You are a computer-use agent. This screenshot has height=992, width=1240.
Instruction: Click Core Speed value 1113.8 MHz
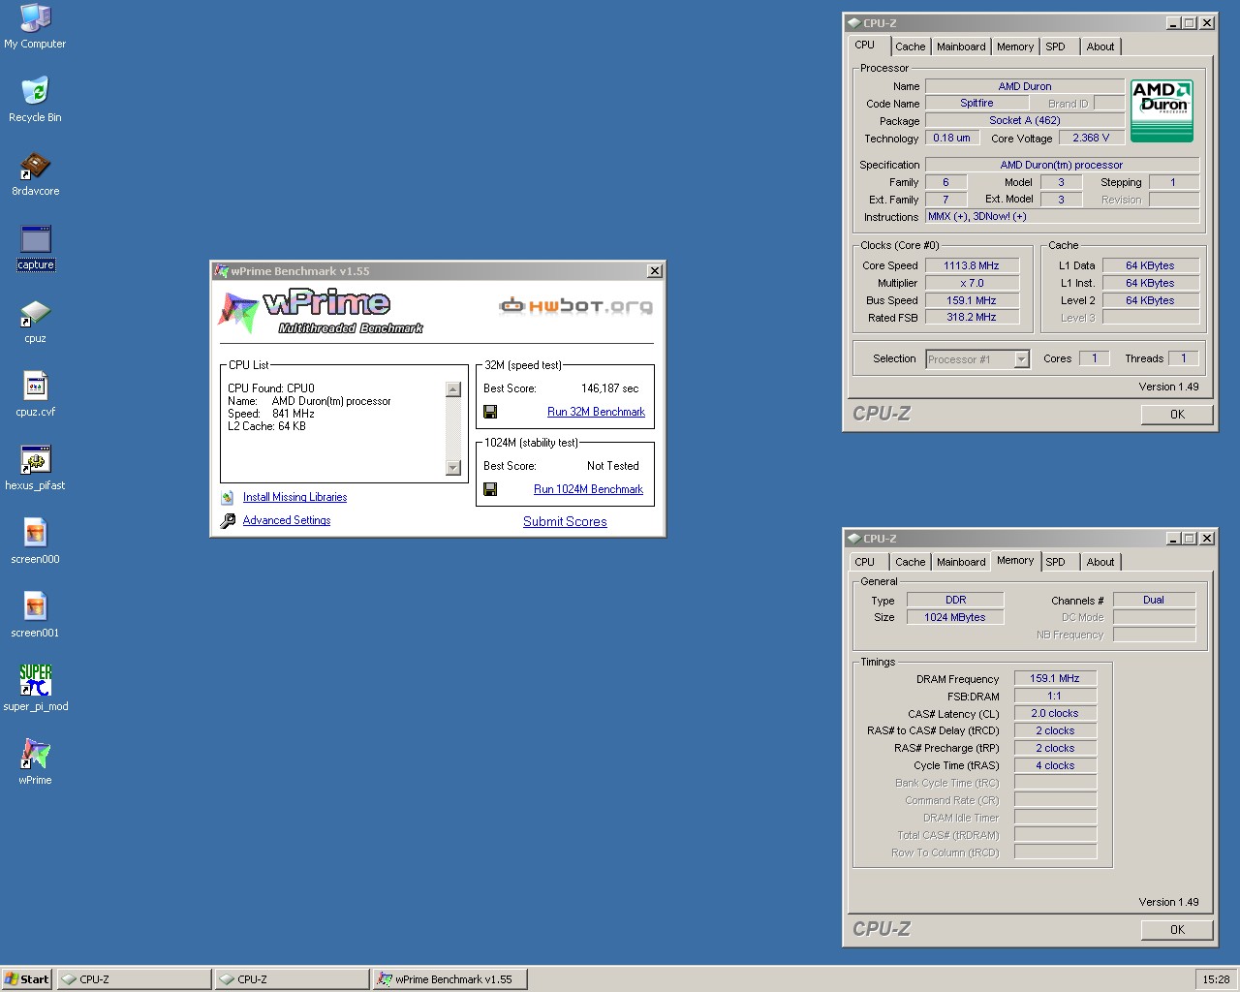tap(972, 265)
